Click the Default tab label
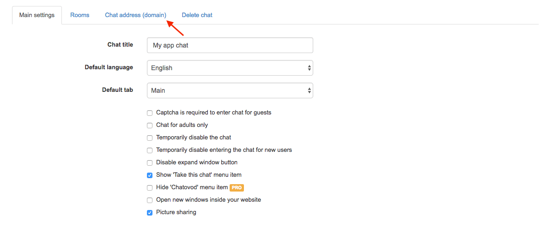 coord(117,90)
